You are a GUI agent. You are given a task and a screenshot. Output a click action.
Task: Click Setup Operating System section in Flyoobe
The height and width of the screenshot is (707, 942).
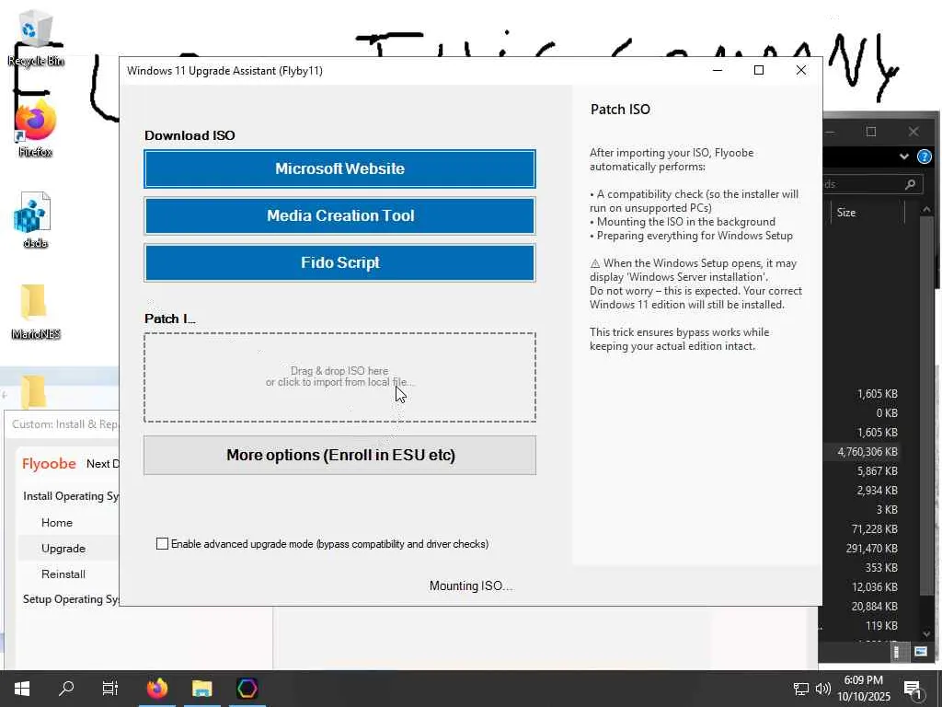click(x=71, y=599)
